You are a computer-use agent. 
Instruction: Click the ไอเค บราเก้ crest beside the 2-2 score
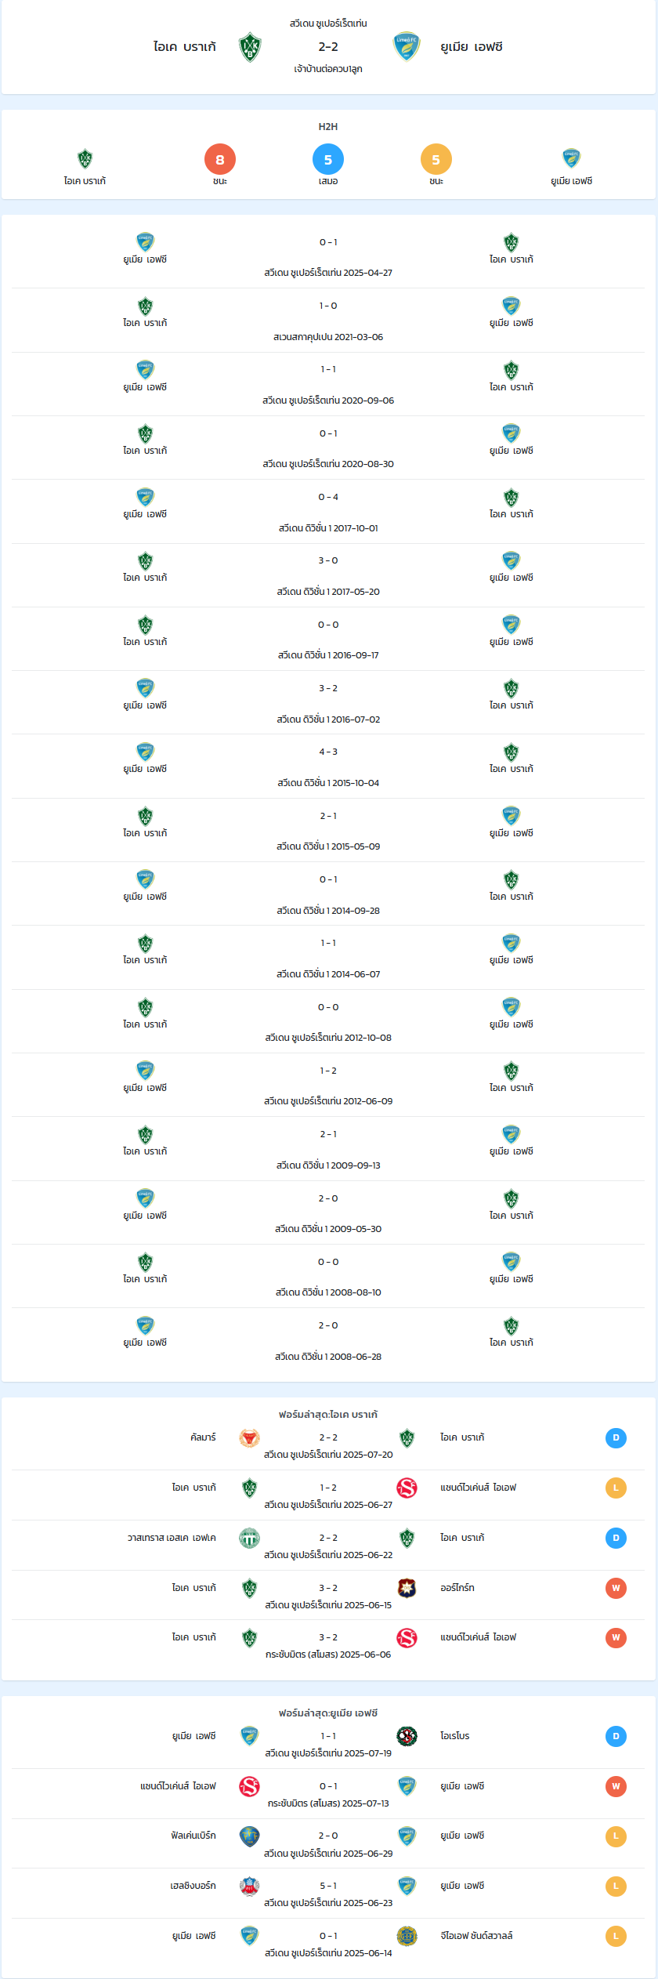click(x=250, y=47)
